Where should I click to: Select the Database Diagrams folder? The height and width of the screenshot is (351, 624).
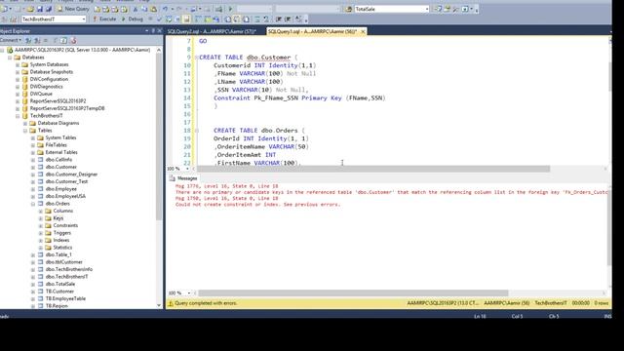click(58, 123)
